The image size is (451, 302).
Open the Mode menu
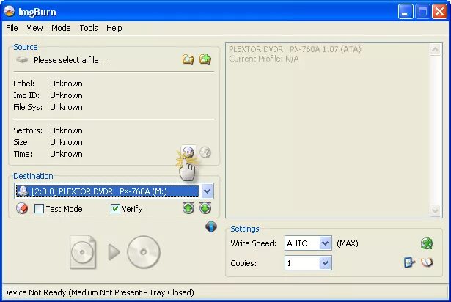[x=61, y=28]
